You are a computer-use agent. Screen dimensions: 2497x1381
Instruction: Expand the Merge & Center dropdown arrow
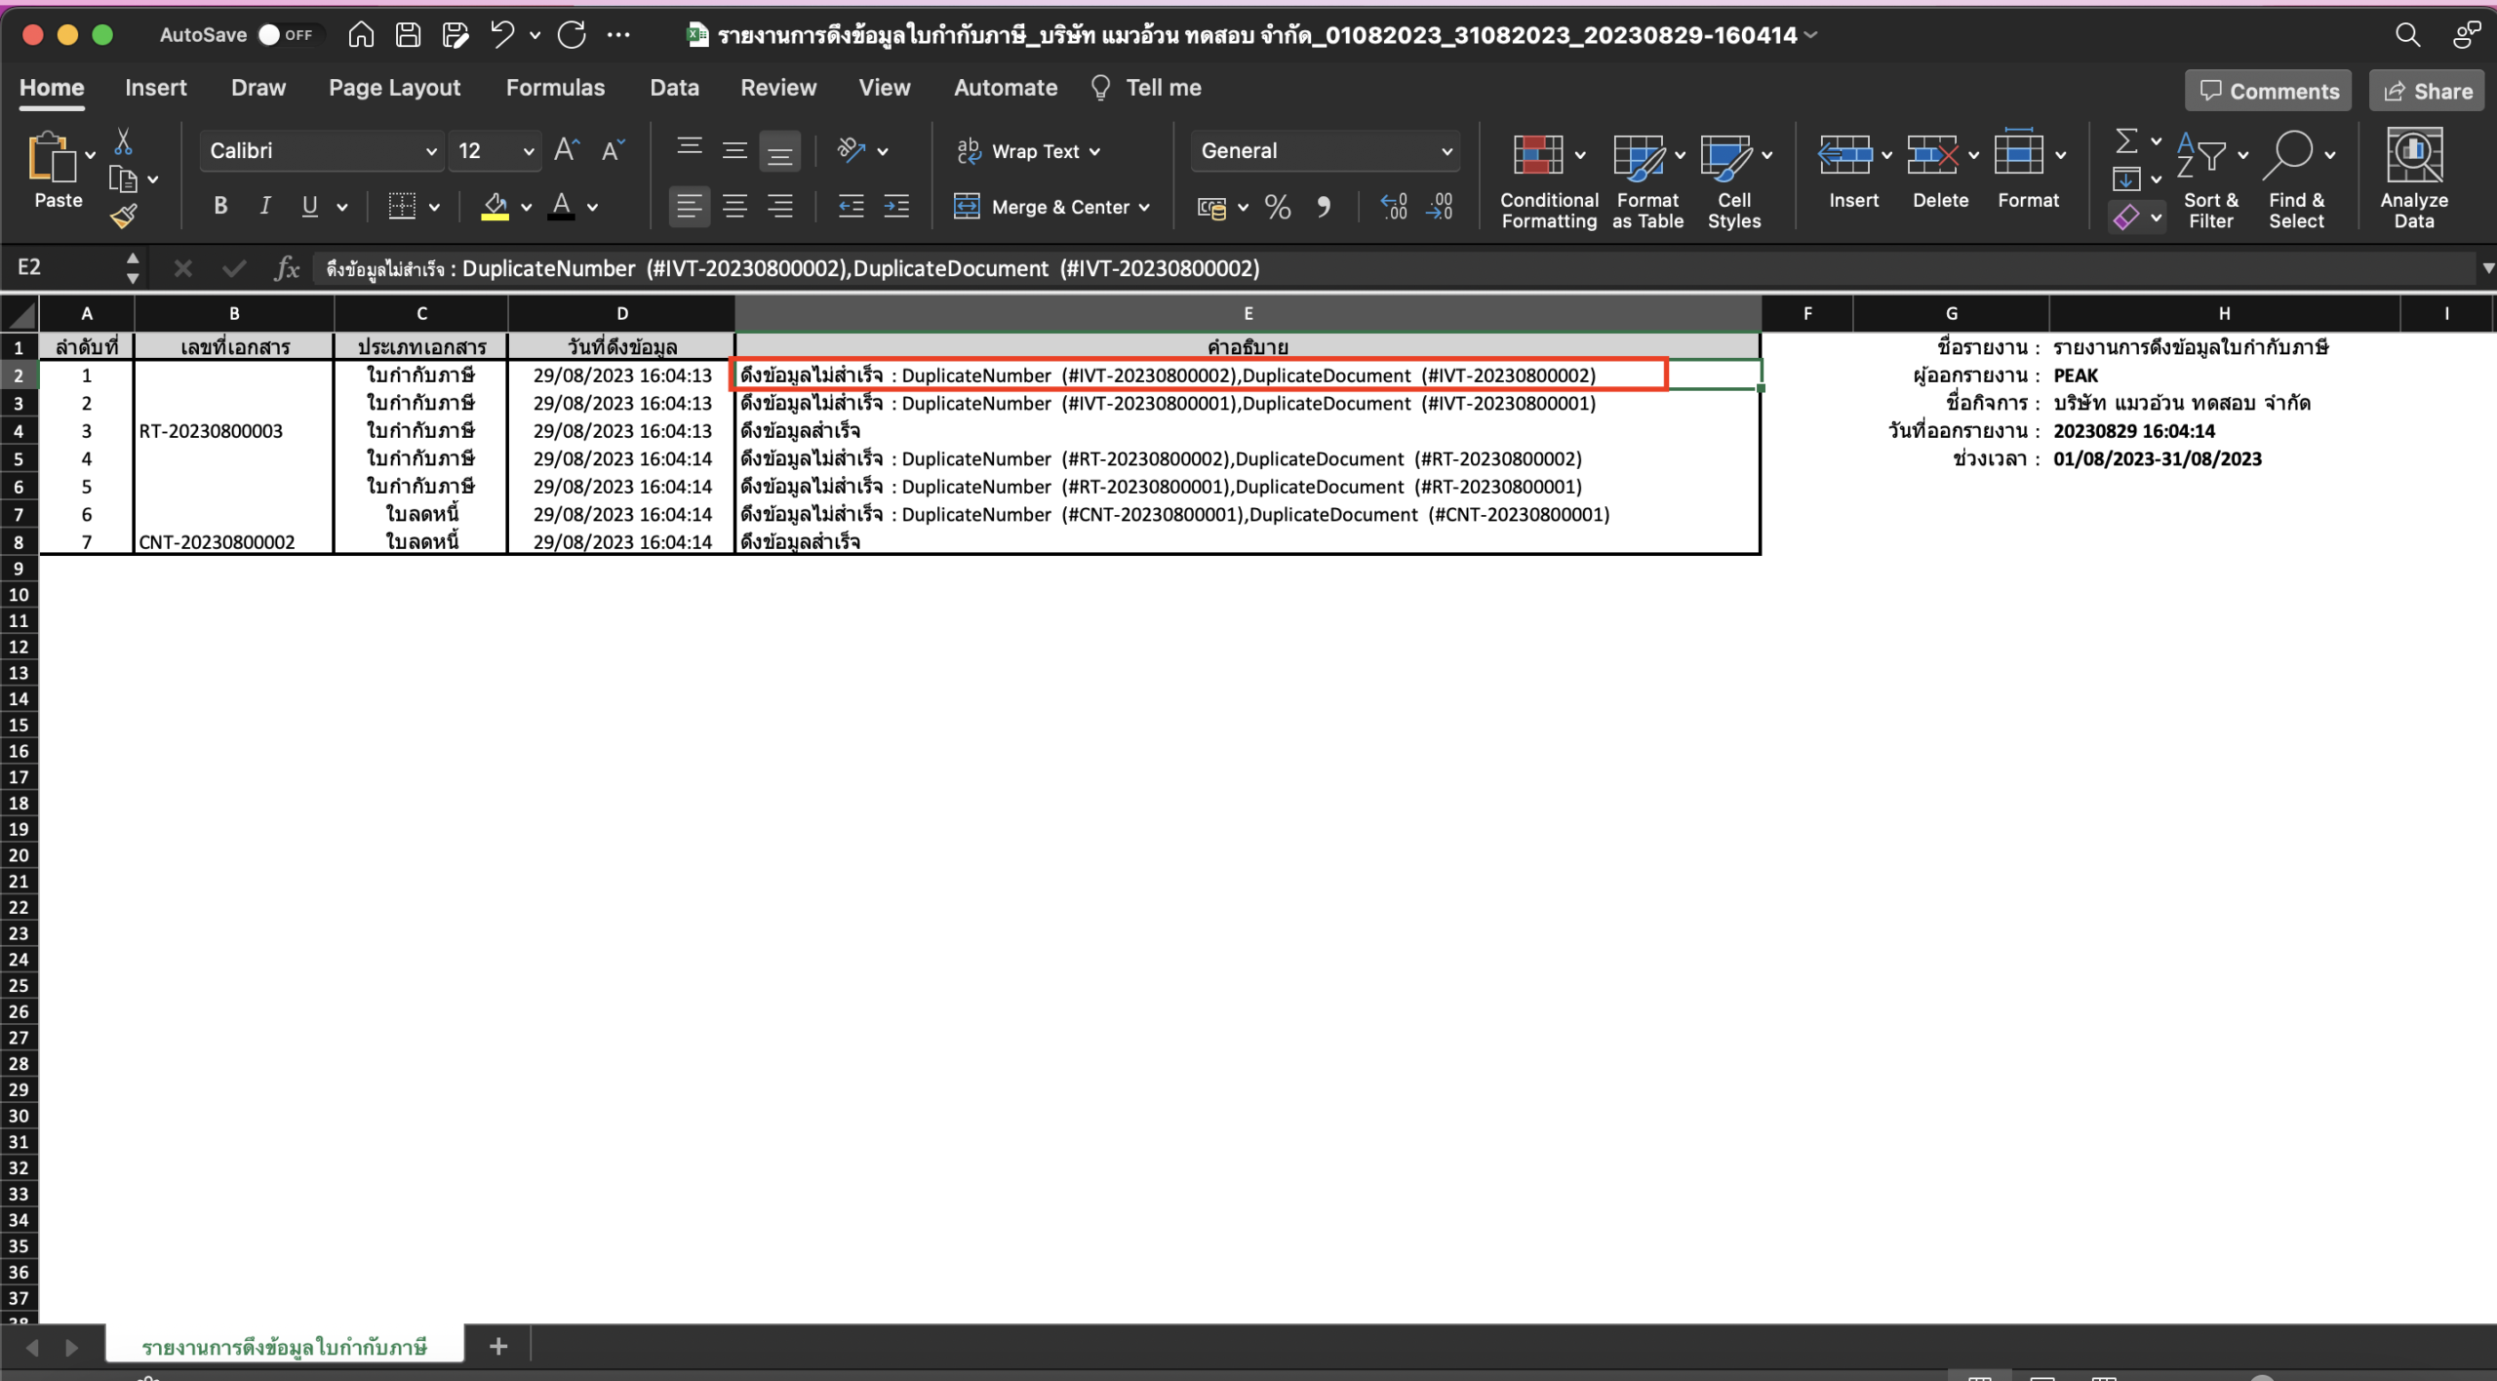[1144, 207]
